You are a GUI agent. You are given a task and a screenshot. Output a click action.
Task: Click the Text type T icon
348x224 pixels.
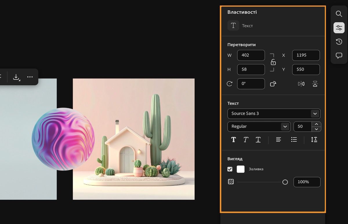pyautogui.click(x=233, y=25)
